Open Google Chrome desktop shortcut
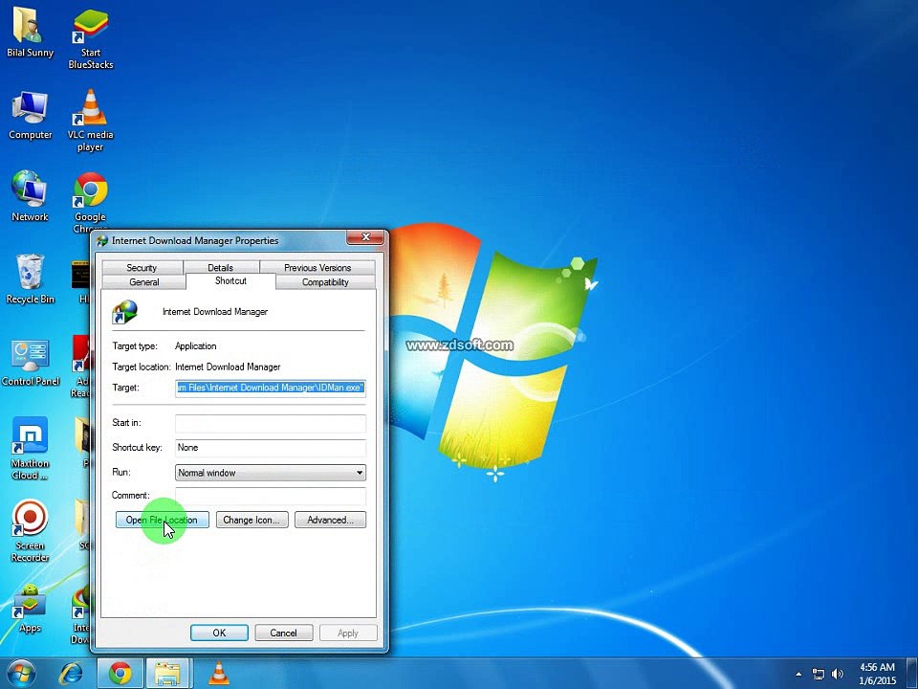This screenshot has width=918, height=689. [90, 201]
